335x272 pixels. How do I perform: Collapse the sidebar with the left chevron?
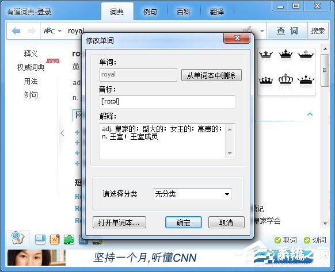click(62, 133)
